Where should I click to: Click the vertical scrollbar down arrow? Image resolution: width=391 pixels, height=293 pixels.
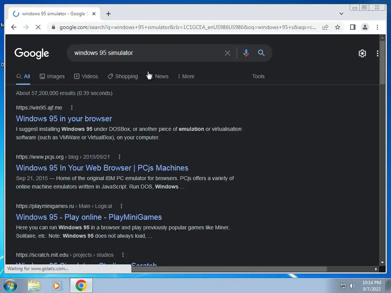click(382, 262)
